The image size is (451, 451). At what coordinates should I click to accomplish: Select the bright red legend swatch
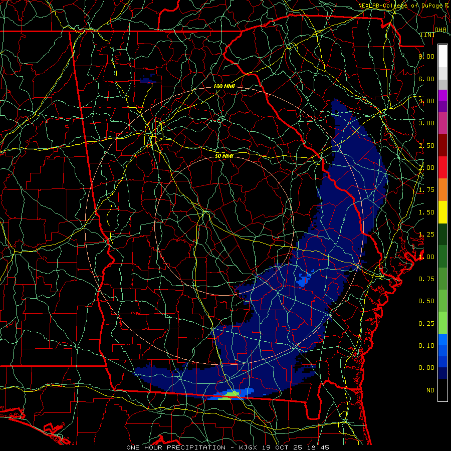(x=442, y=167)
